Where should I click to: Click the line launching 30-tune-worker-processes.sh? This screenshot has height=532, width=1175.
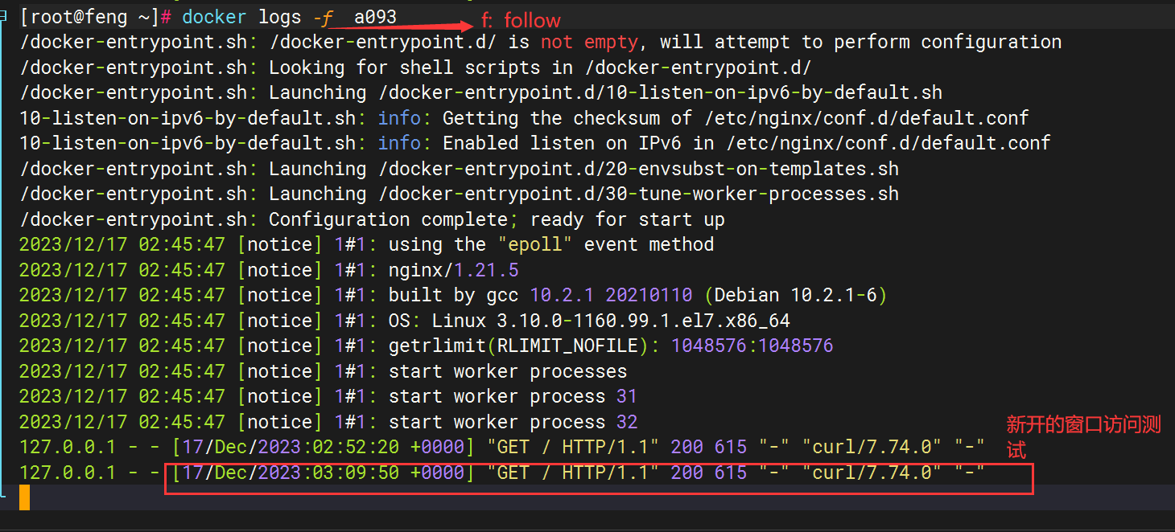click(460, 194)
